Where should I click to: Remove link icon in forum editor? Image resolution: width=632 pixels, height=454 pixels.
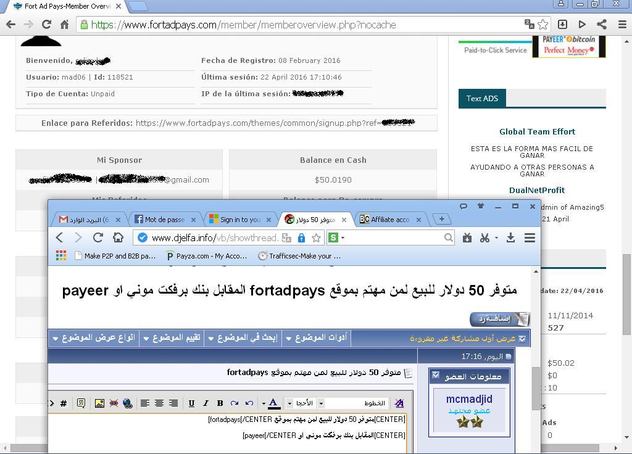point(114,403)
